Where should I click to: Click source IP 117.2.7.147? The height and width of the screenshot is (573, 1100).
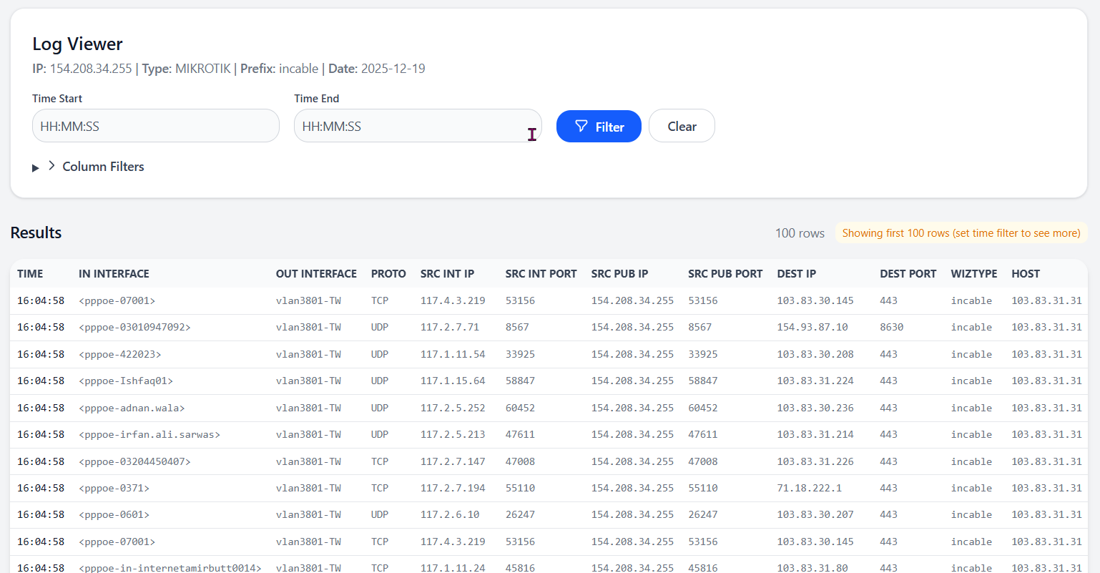(x=453, y=461)
